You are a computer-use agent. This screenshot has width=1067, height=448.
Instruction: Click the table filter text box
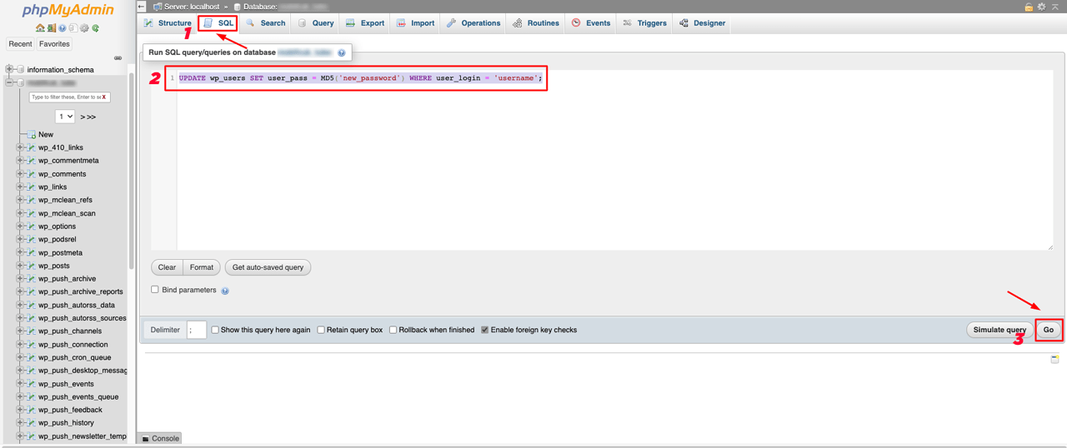point(70,97)
